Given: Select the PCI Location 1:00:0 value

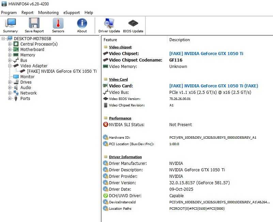Looking at the screenshot, I should [x=174, y=144].
